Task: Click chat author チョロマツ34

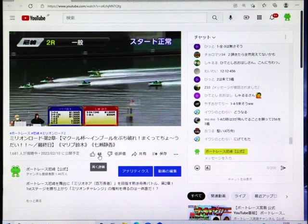Action: (215, 54)
